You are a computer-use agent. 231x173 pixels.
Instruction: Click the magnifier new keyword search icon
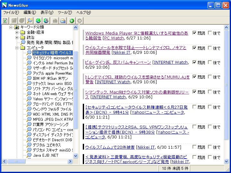click(30, 21)
